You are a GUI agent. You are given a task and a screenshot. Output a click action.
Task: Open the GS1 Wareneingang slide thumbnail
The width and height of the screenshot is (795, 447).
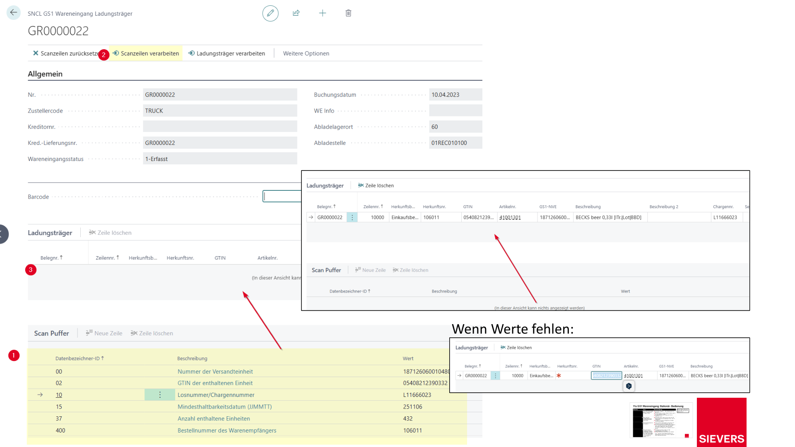(661, 420)
